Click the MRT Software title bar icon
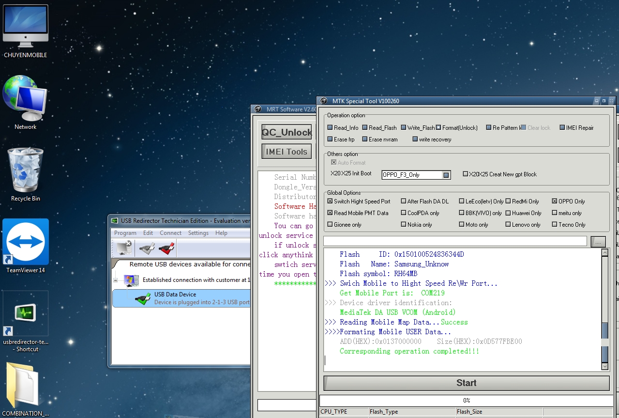Viewport: 619px width, 418px height. [258, 109]
